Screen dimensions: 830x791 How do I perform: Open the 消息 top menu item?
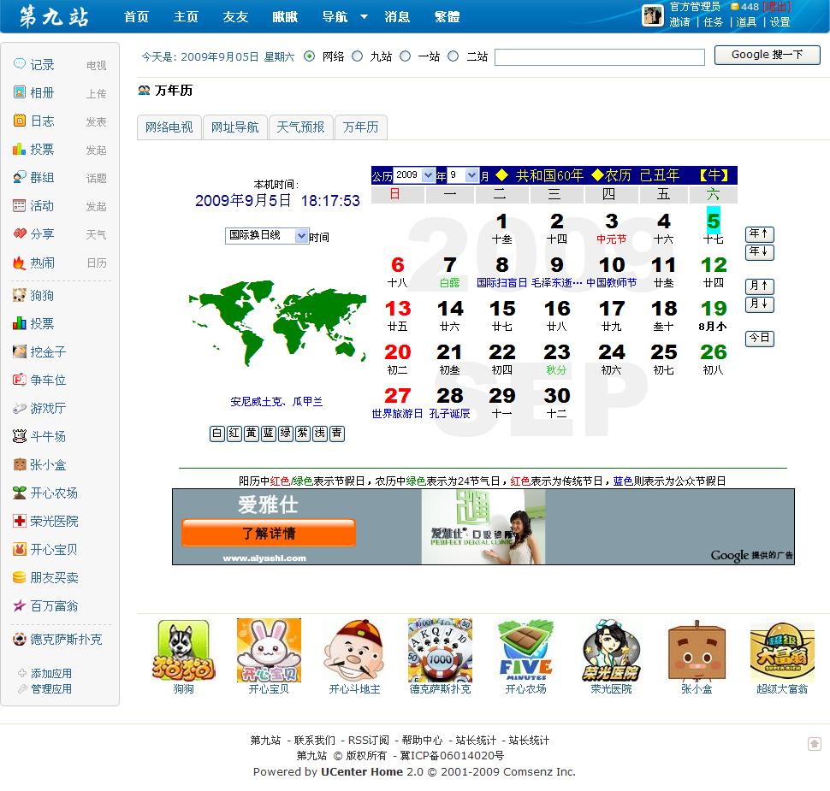point(397,17)
